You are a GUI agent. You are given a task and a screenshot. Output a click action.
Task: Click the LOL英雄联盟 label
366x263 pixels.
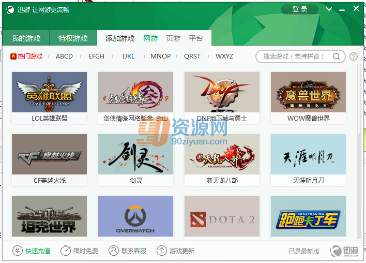coord(50,118)
